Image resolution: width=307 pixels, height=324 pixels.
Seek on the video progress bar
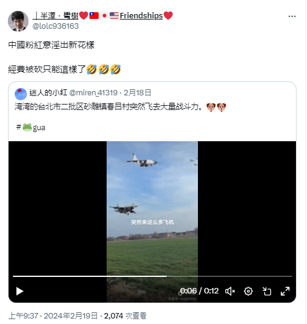153,276
